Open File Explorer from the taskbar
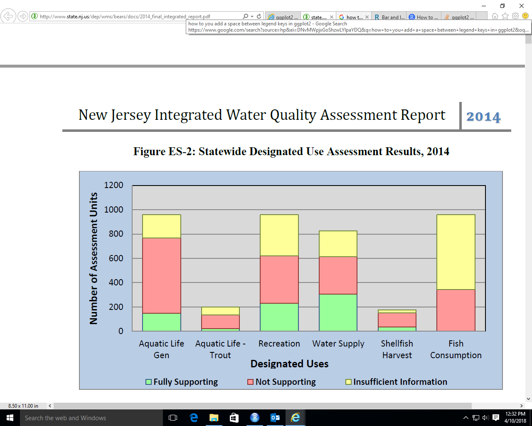 [x=214, y=418]
